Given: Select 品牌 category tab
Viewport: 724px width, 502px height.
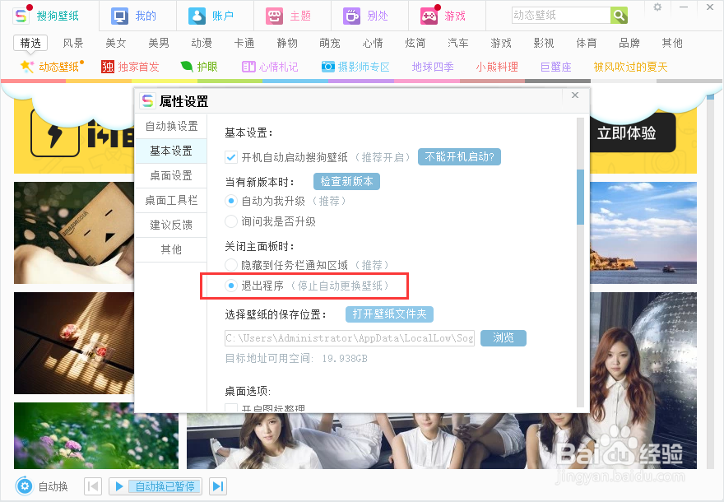Looking at the screenshot, I should pos(629,43).
